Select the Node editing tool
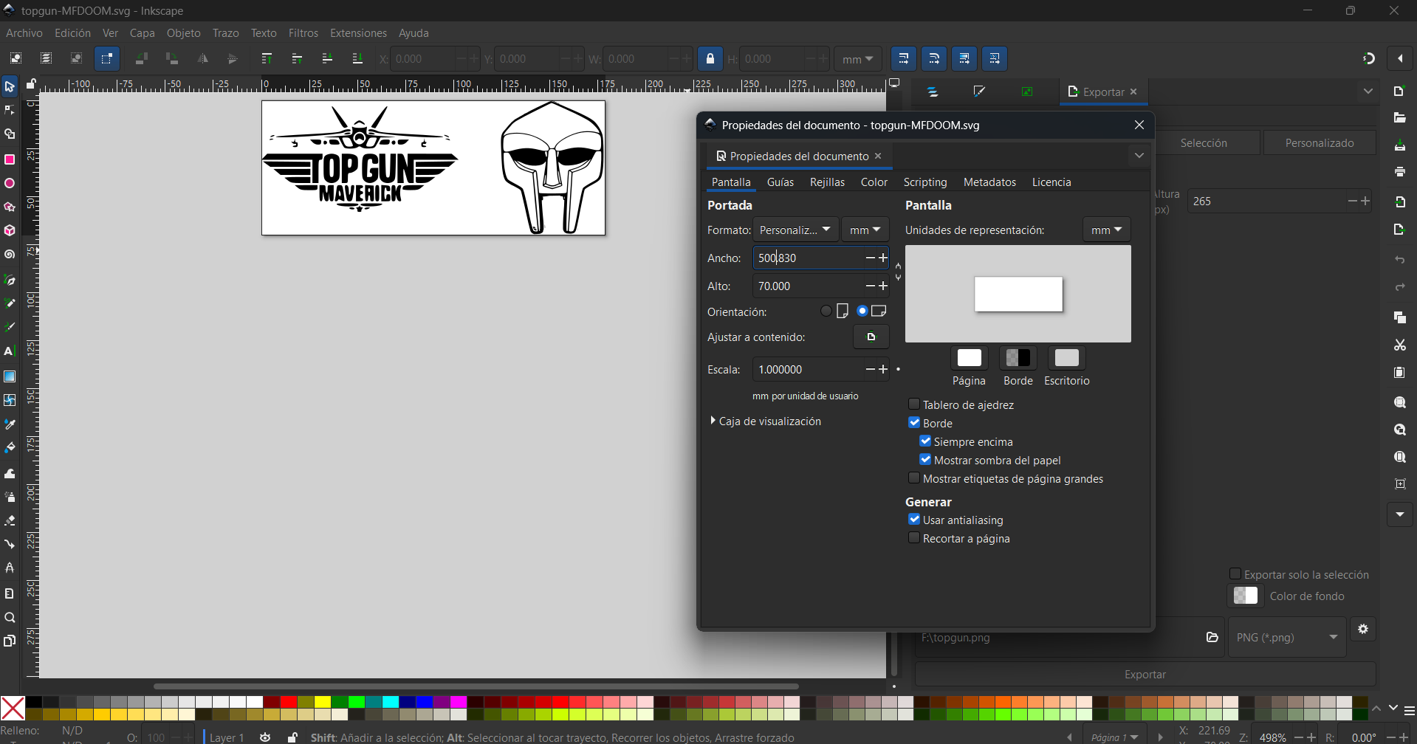 [10, 111]
